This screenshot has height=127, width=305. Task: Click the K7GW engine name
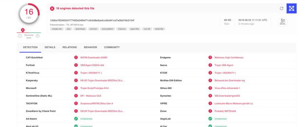click(x=163, y=73)
